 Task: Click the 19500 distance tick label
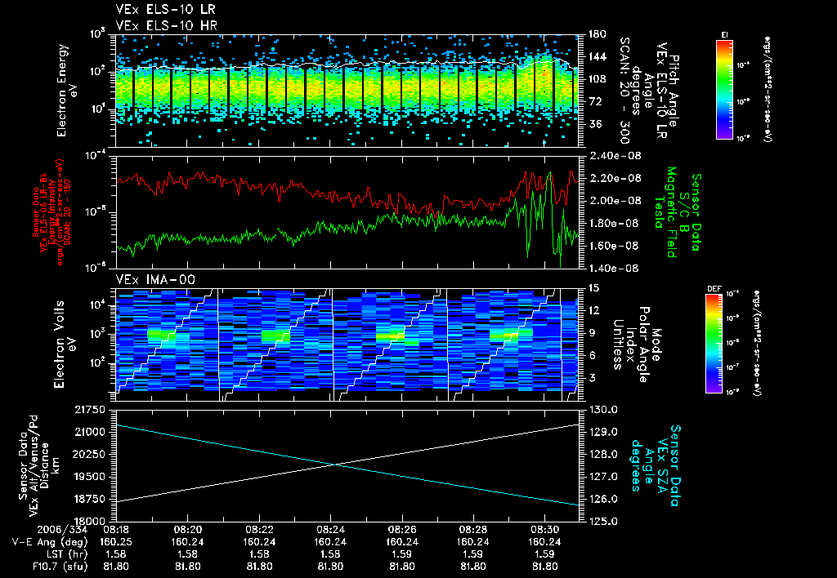pyautogui.click(x=90, y=477)
